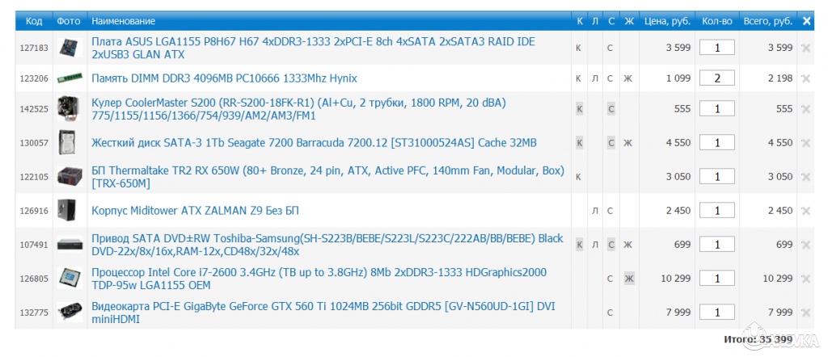Edit quantity field for Thermaltake power supply
Screen dimensions: 828x357
[x=717, y=176]
